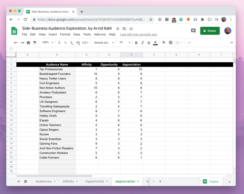Image resolution: width=244 pixels, height=194 pixels.
Task: Open a new Chrome tab
Action: click(82, 12)
